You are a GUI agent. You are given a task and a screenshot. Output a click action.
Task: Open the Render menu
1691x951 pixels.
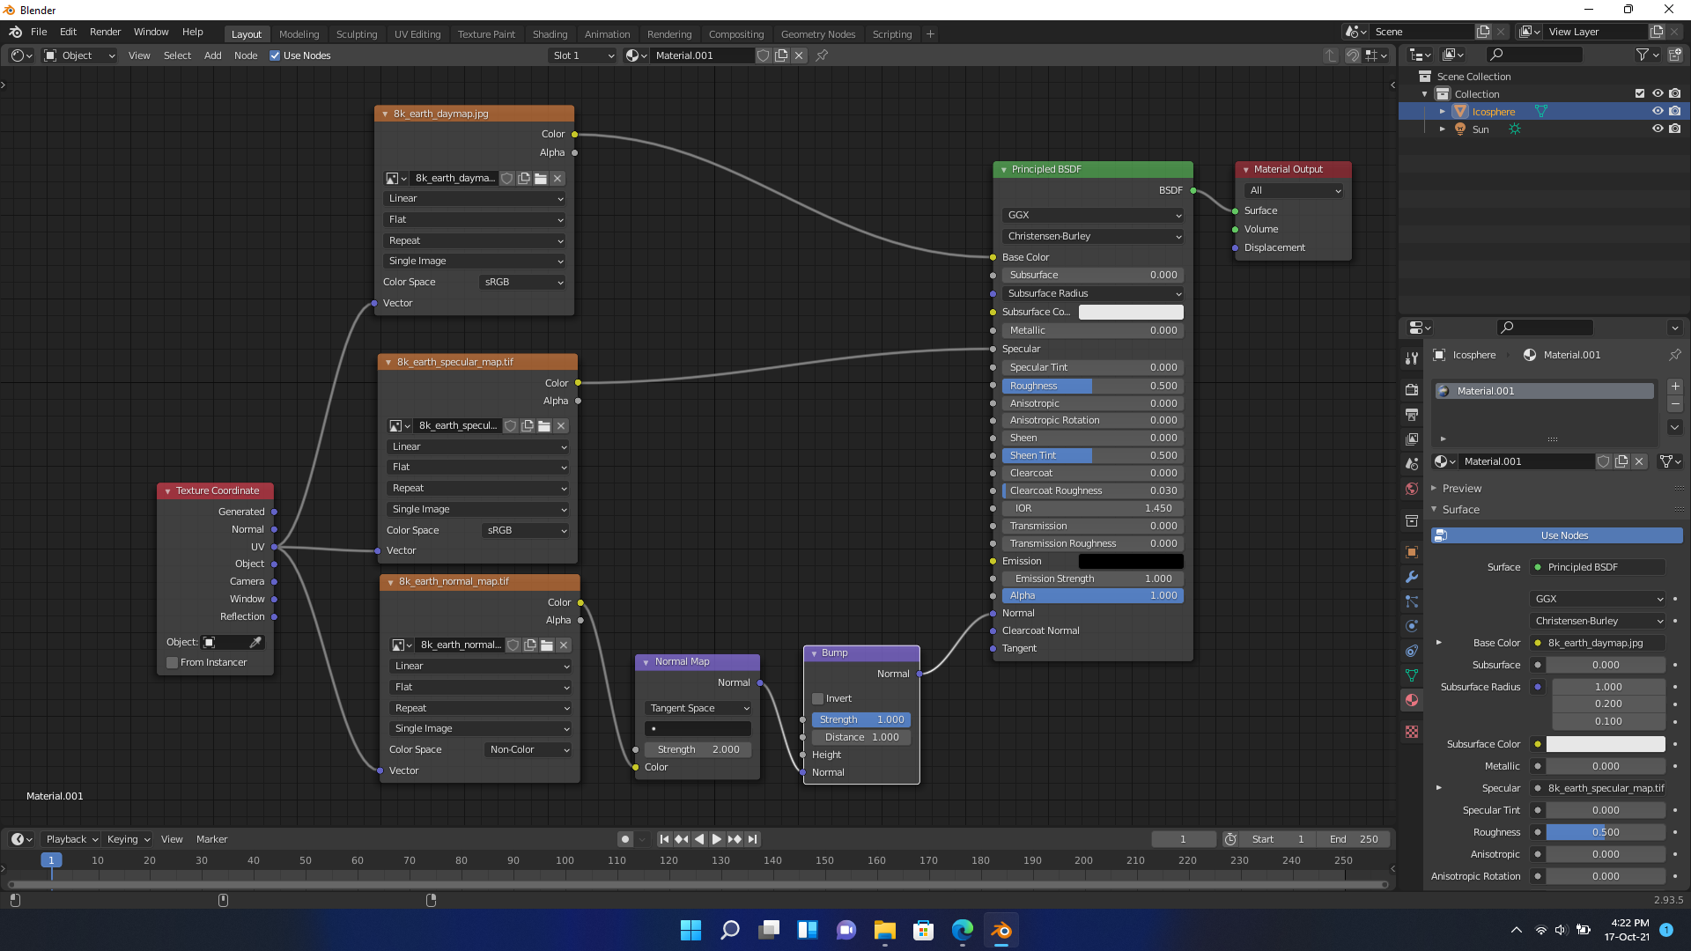105,32
